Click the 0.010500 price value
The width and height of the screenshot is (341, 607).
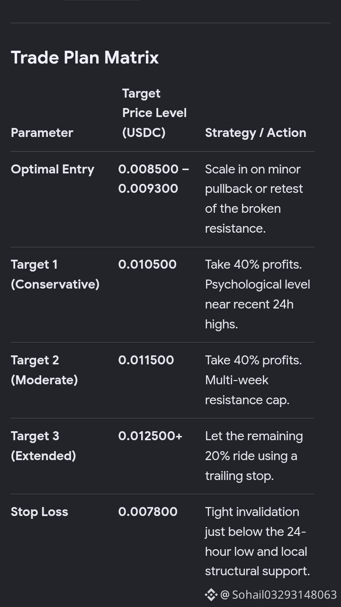point(147,264)
